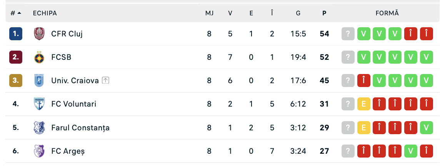This screenshot has height=166, width=440.
Task: Click the FC Argeș purple crest
Action: (x=39, y=151)
